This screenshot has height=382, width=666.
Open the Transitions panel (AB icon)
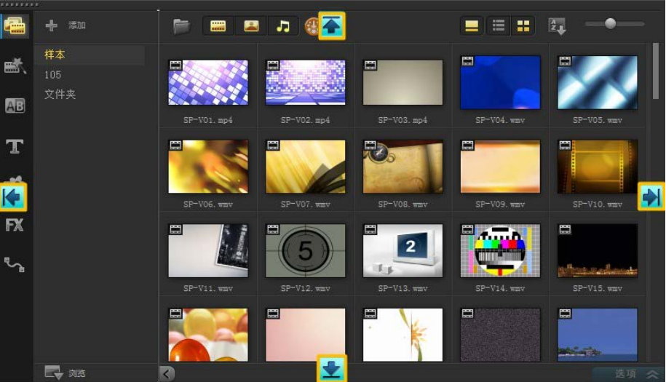15,106
